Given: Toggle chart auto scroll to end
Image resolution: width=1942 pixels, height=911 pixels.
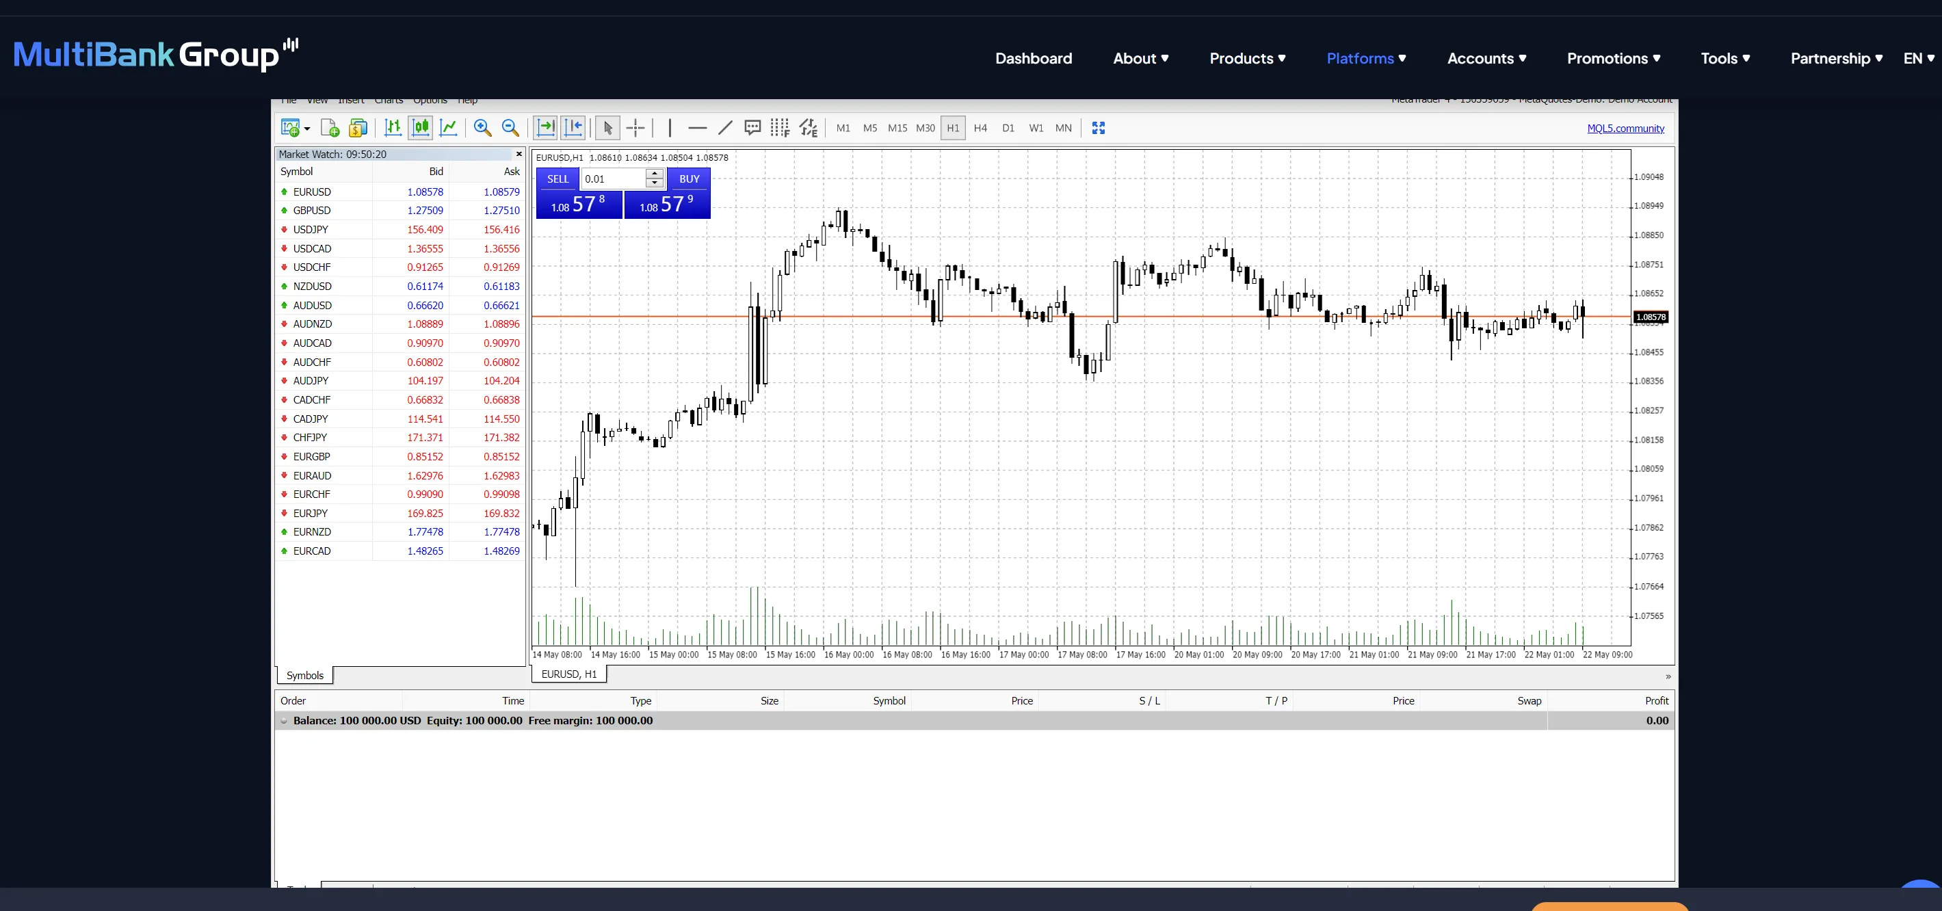Looking at the screenshot, I should tap(545, 128).
